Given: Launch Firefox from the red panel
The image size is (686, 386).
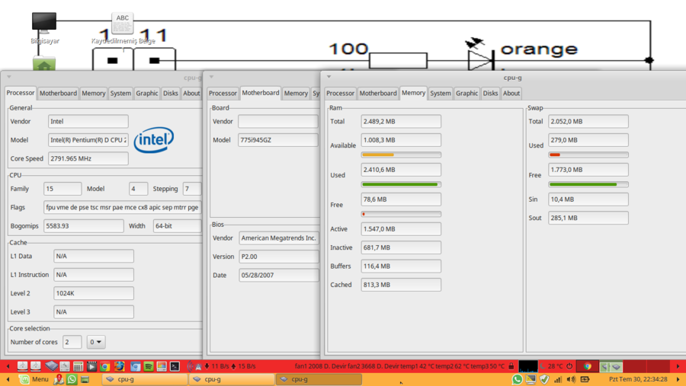Looking at the screenshot, I should click(x=120, y=366).
